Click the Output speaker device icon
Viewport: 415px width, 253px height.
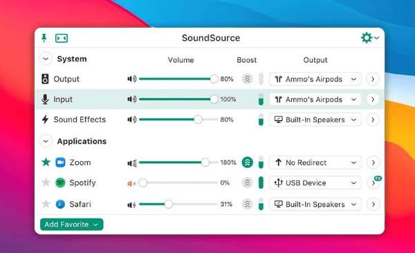coord(45,79)
